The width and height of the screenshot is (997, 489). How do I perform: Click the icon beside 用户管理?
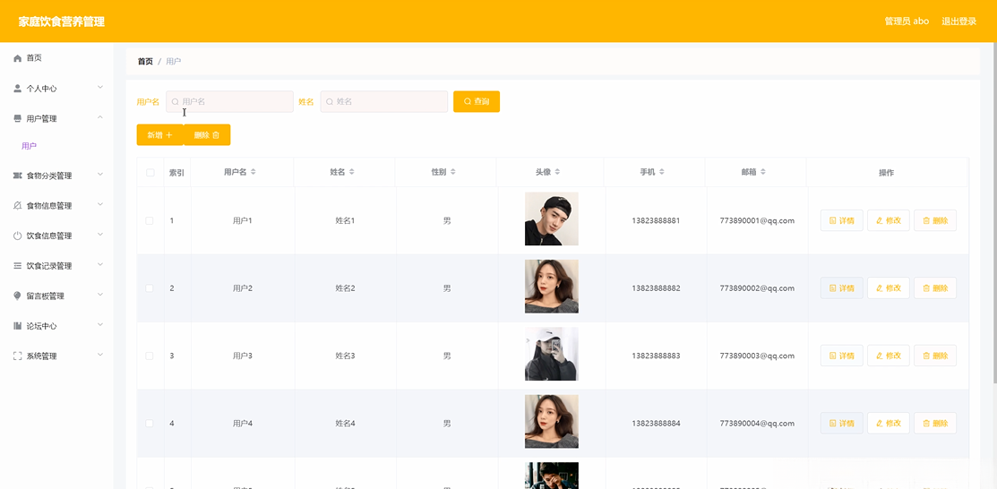pos(18,118)
